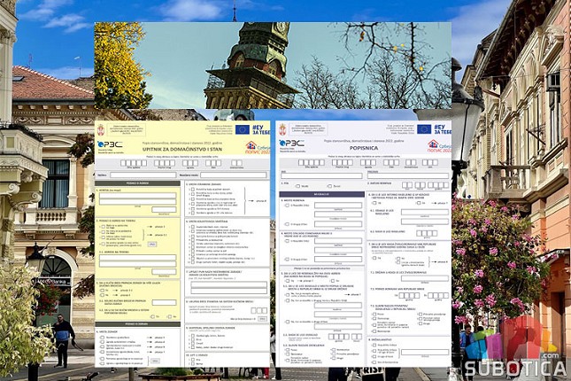
Task: Select the 'Boravak' section header on Popisnica
Action: pos(320,193)
